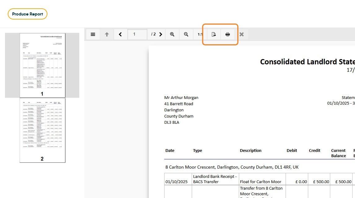Click the / 2 total pages label
The height and width of the screenshot is (198, 355).
[x=153, y=34]
